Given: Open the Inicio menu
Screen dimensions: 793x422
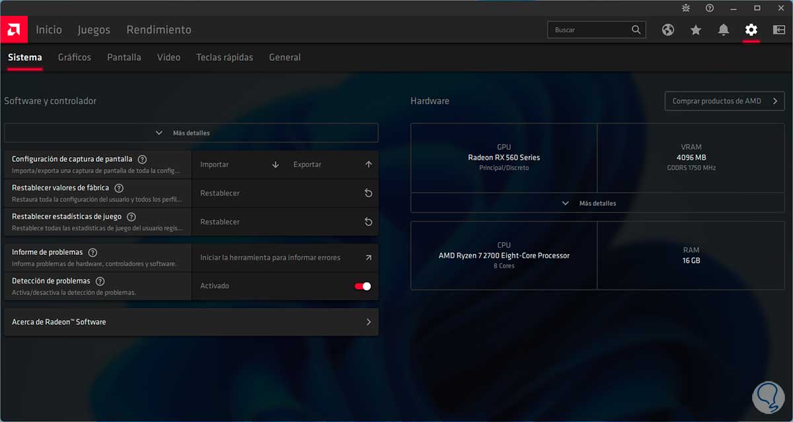Looking at the screenshot, I should 49,30.
